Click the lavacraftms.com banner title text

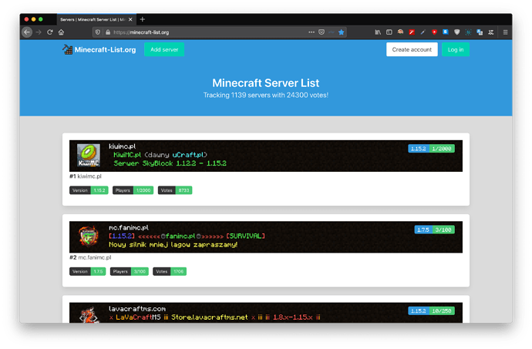coord(137,309)
